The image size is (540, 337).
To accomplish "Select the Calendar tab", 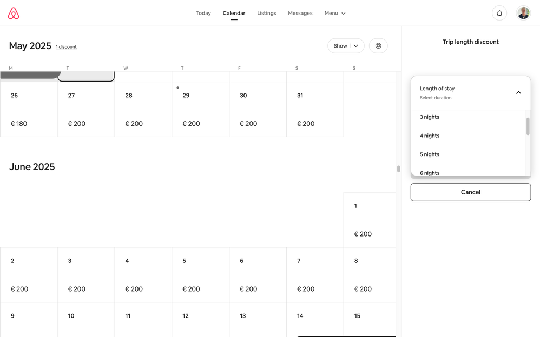I will (x=234, y=13).
